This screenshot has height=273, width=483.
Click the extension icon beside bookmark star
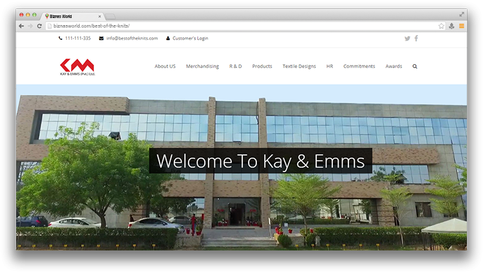click(x=451, y=26)
